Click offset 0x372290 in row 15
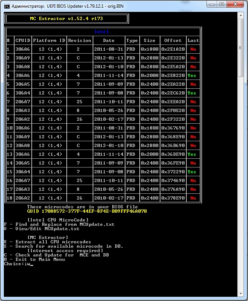Image resolution: width=248 pixels, height=301 pixels. tap(173, 172)
